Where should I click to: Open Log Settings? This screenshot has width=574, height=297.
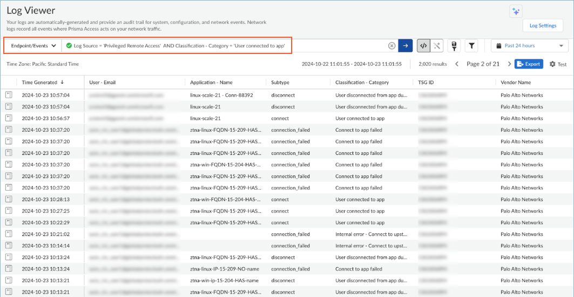(543, 25)
